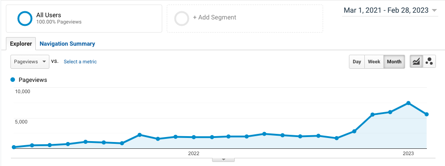Screen dimensions: 445x166
Task: Click the All Users segment box
Action: (x=84, y=19)
